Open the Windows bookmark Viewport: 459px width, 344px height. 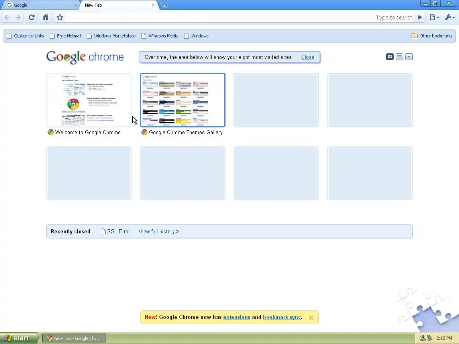[196, 36]
